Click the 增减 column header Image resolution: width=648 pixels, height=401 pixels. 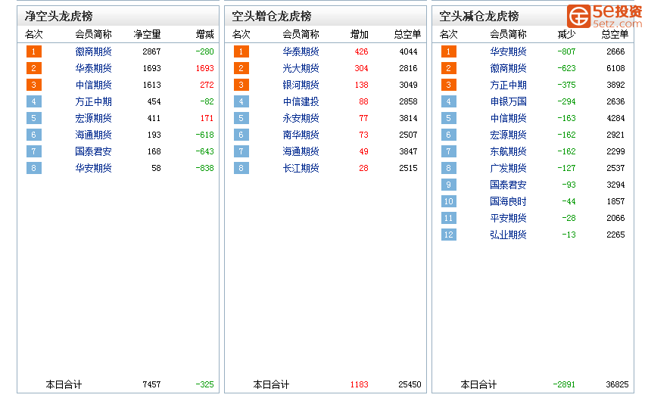(x=205, y=34)
